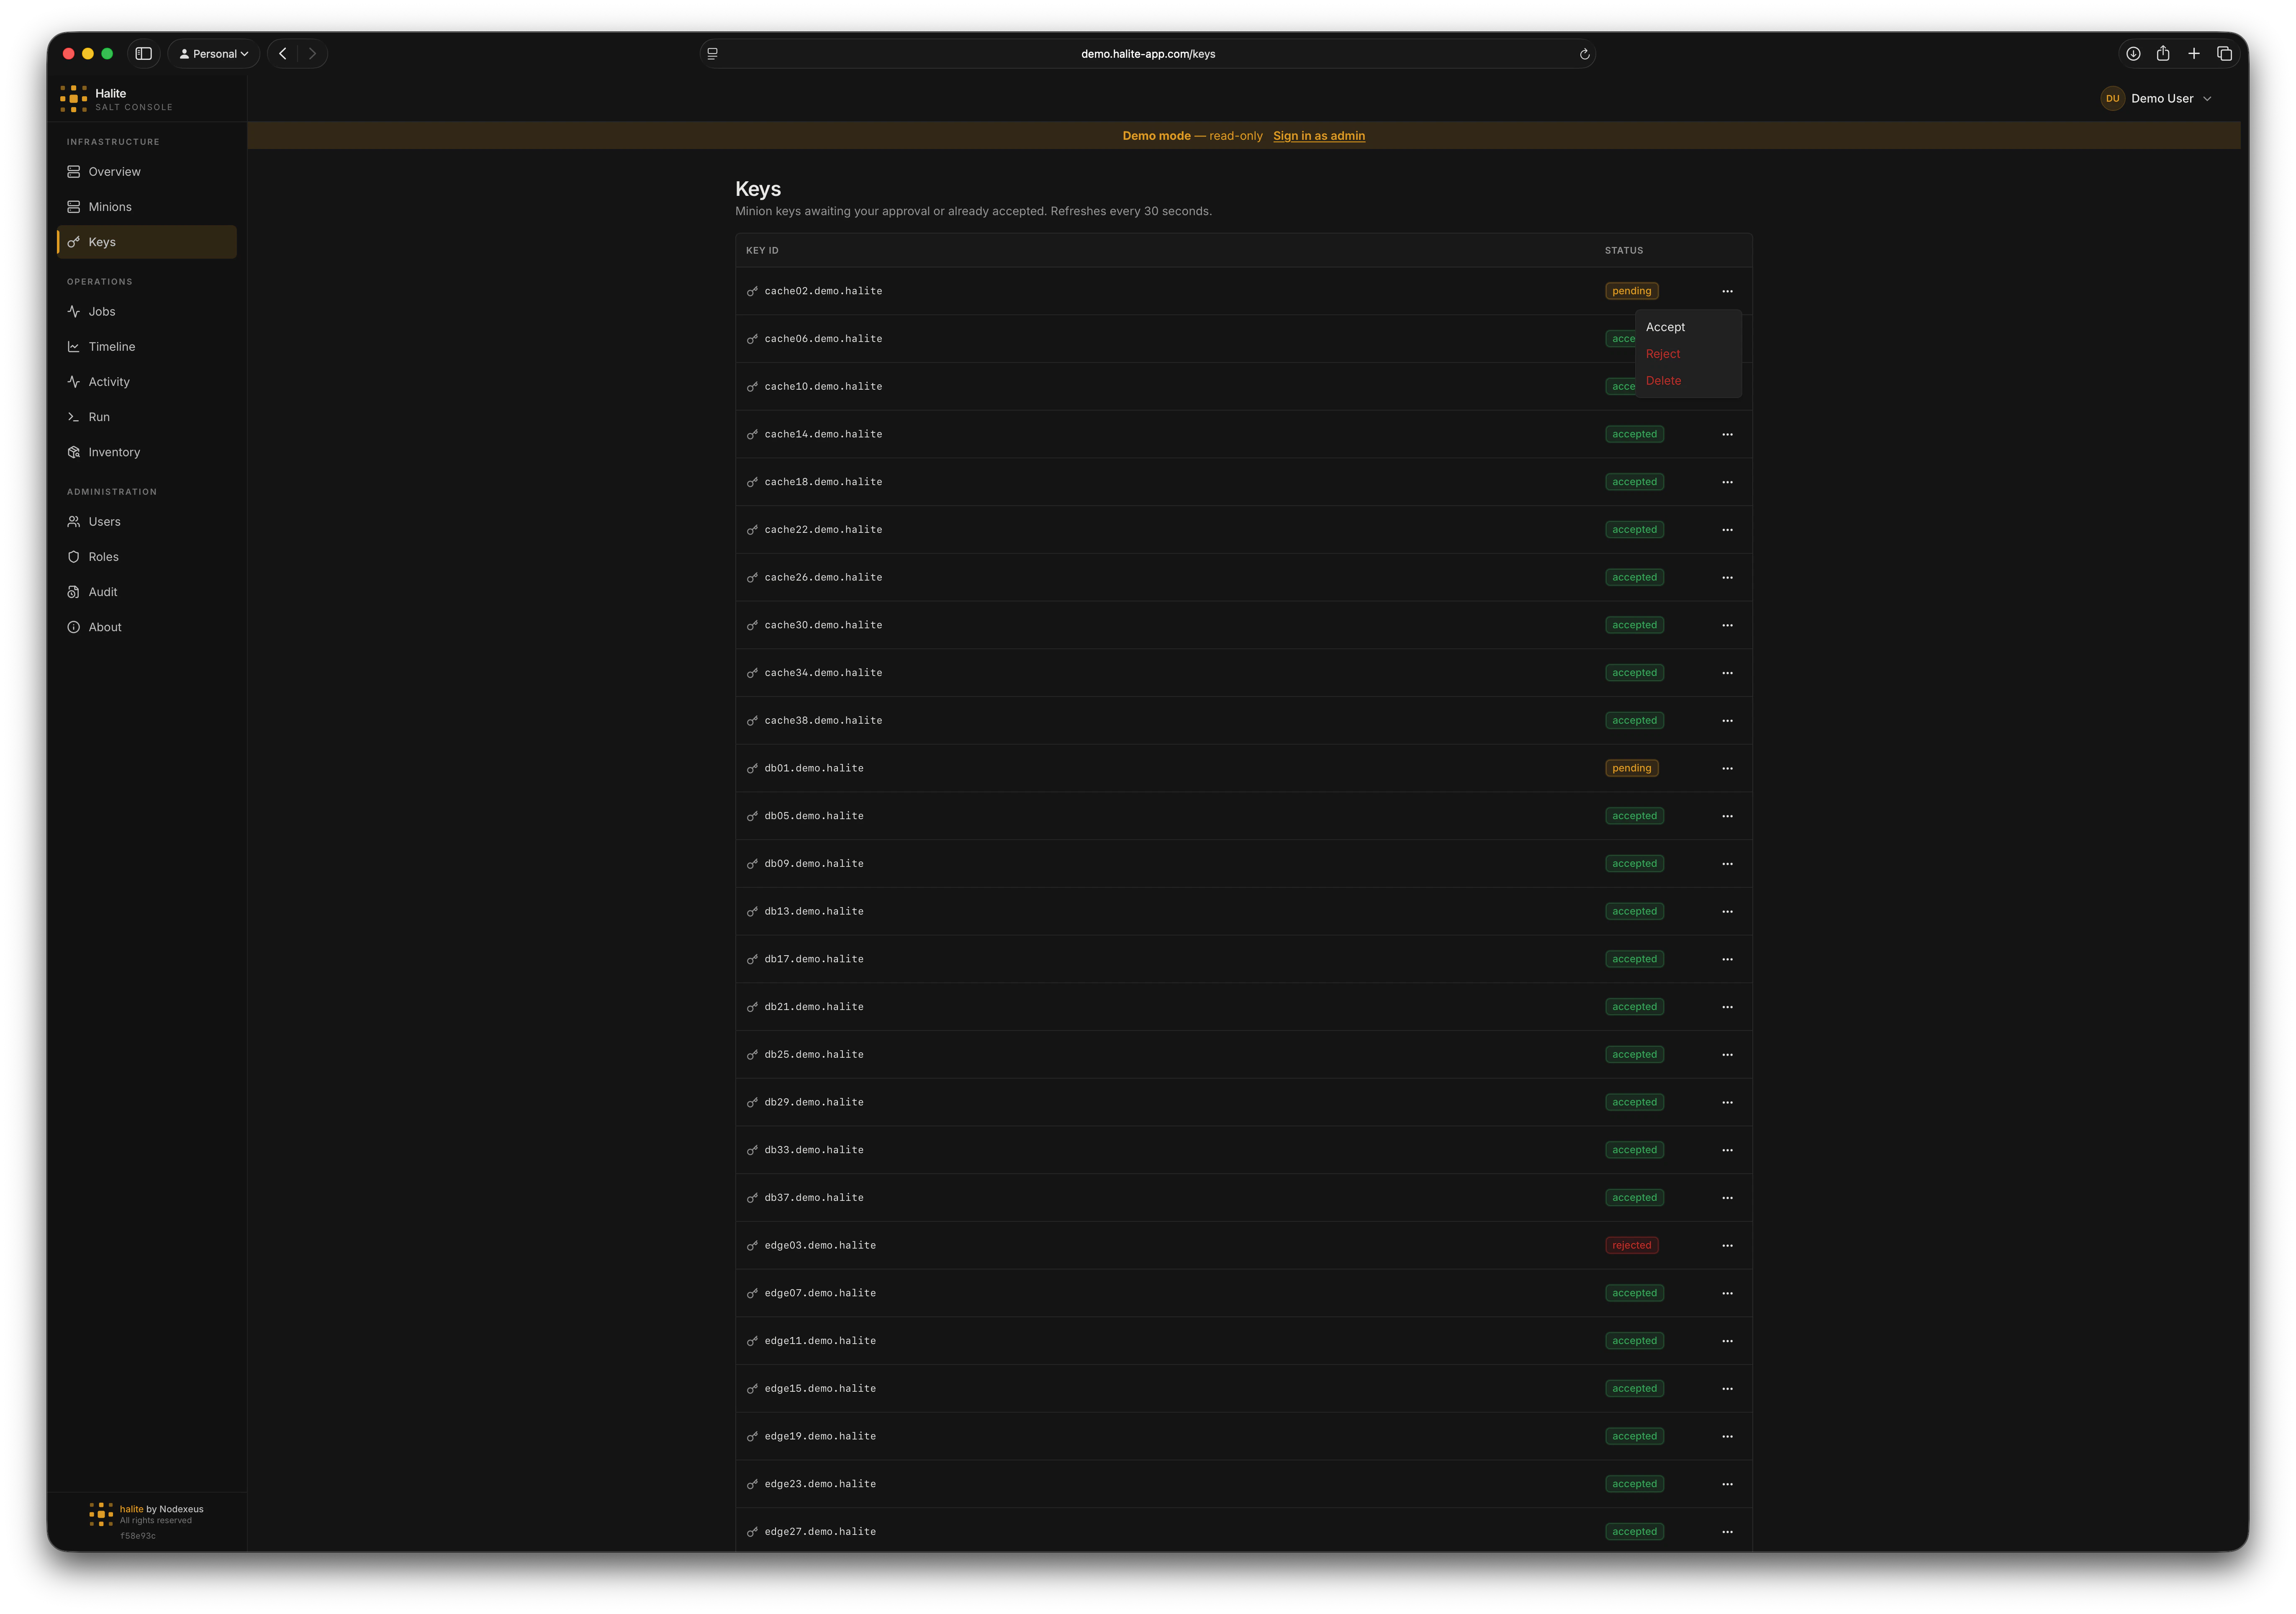Open the Overview sidebar page

146,172
